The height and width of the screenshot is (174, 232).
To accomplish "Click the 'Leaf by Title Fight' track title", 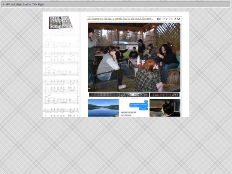I will tap(33, 4).
